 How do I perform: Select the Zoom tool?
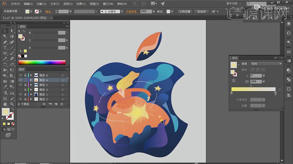[x=12, y=104]
